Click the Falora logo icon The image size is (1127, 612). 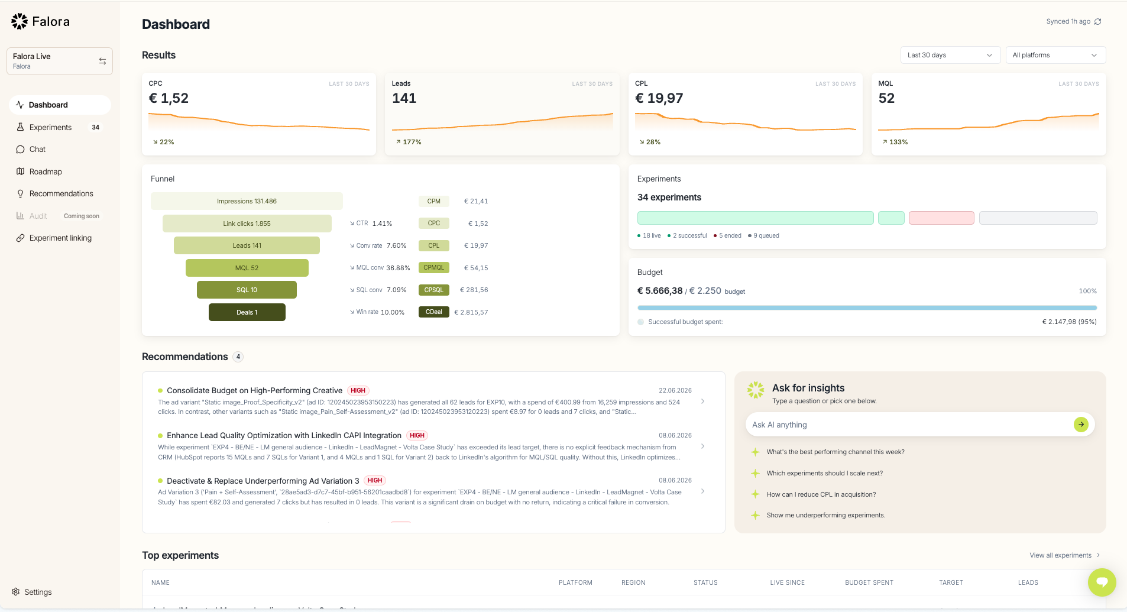[x=20, y=21]
